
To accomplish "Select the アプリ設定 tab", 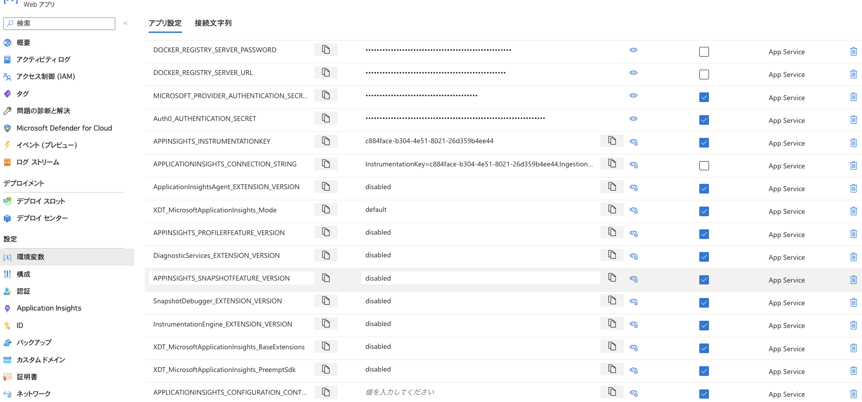I will [165, 23].
